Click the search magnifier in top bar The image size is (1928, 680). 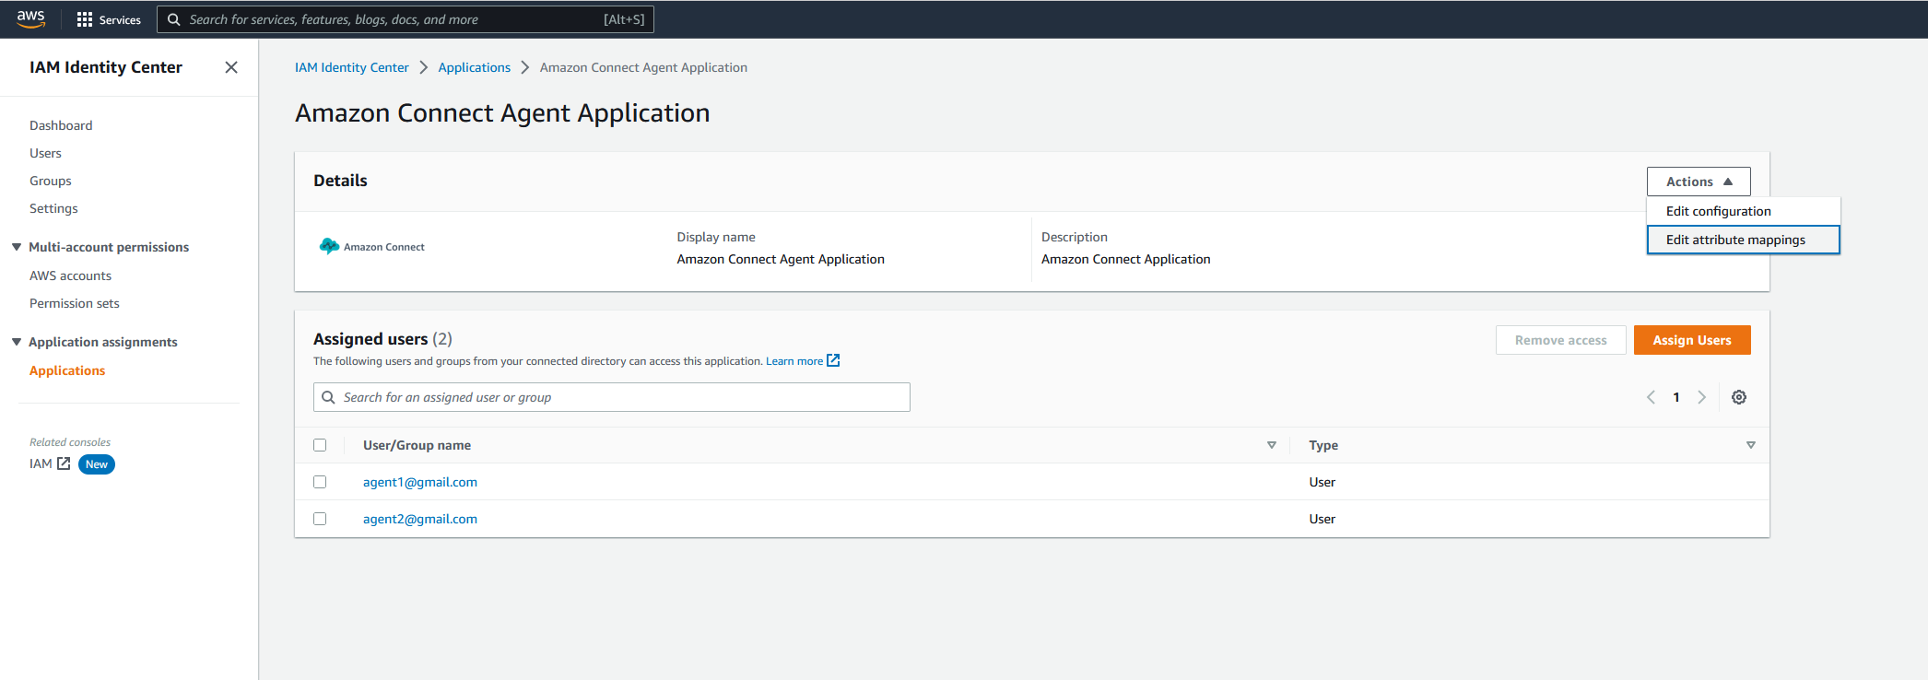pyautogui.click(x=173, y=19)
